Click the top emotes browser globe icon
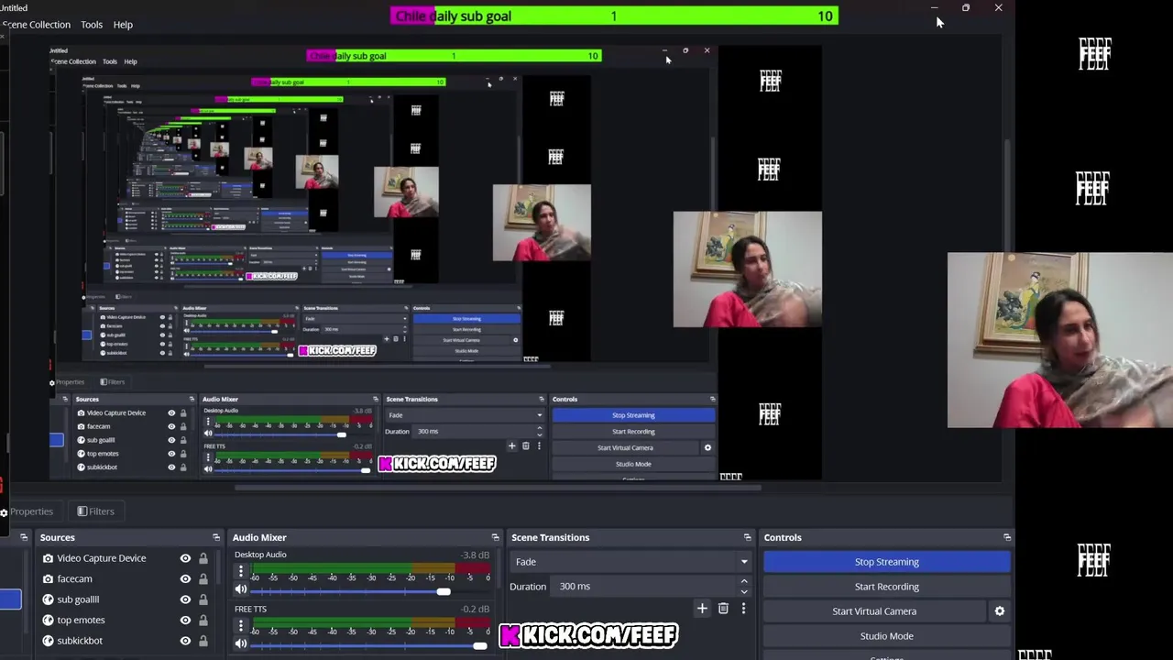 tap(48, 620)
